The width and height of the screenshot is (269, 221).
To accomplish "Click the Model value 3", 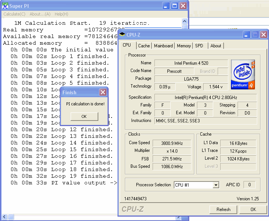I will coord(205,105).
